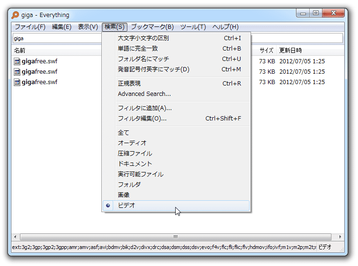The width and height of the screenshot is (358, 266).
Task: Click the horizontal scrollbar left arrow
Action: [x=15, y=237]
